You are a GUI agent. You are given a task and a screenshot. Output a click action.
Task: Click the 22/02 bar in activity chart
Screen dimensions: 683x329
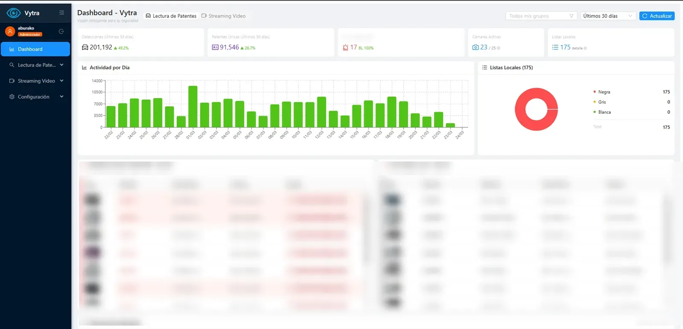pyautogui.click(x=111, y=117)
